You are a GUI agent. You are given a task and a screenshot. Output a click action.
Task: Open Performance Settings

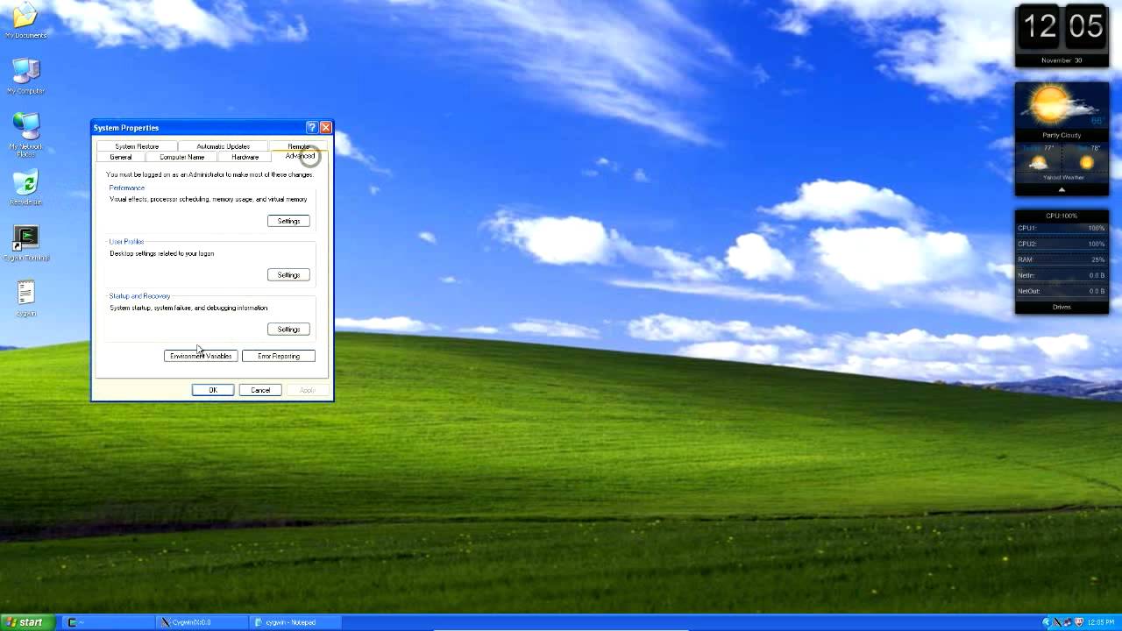[x=288, y=221]
